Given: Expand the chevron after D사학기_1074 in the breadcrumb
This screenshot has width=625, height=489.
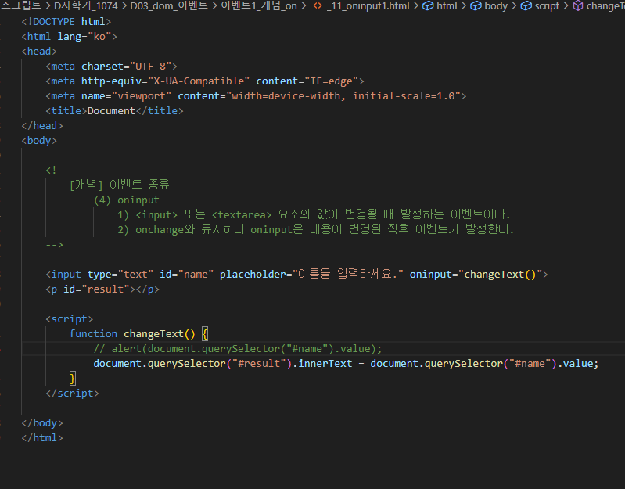Looking at the screenshot, I should click(x=124, y=6).
